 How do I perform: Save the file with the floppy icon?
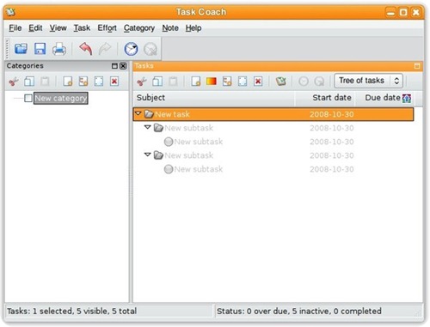tap(40, 49)
